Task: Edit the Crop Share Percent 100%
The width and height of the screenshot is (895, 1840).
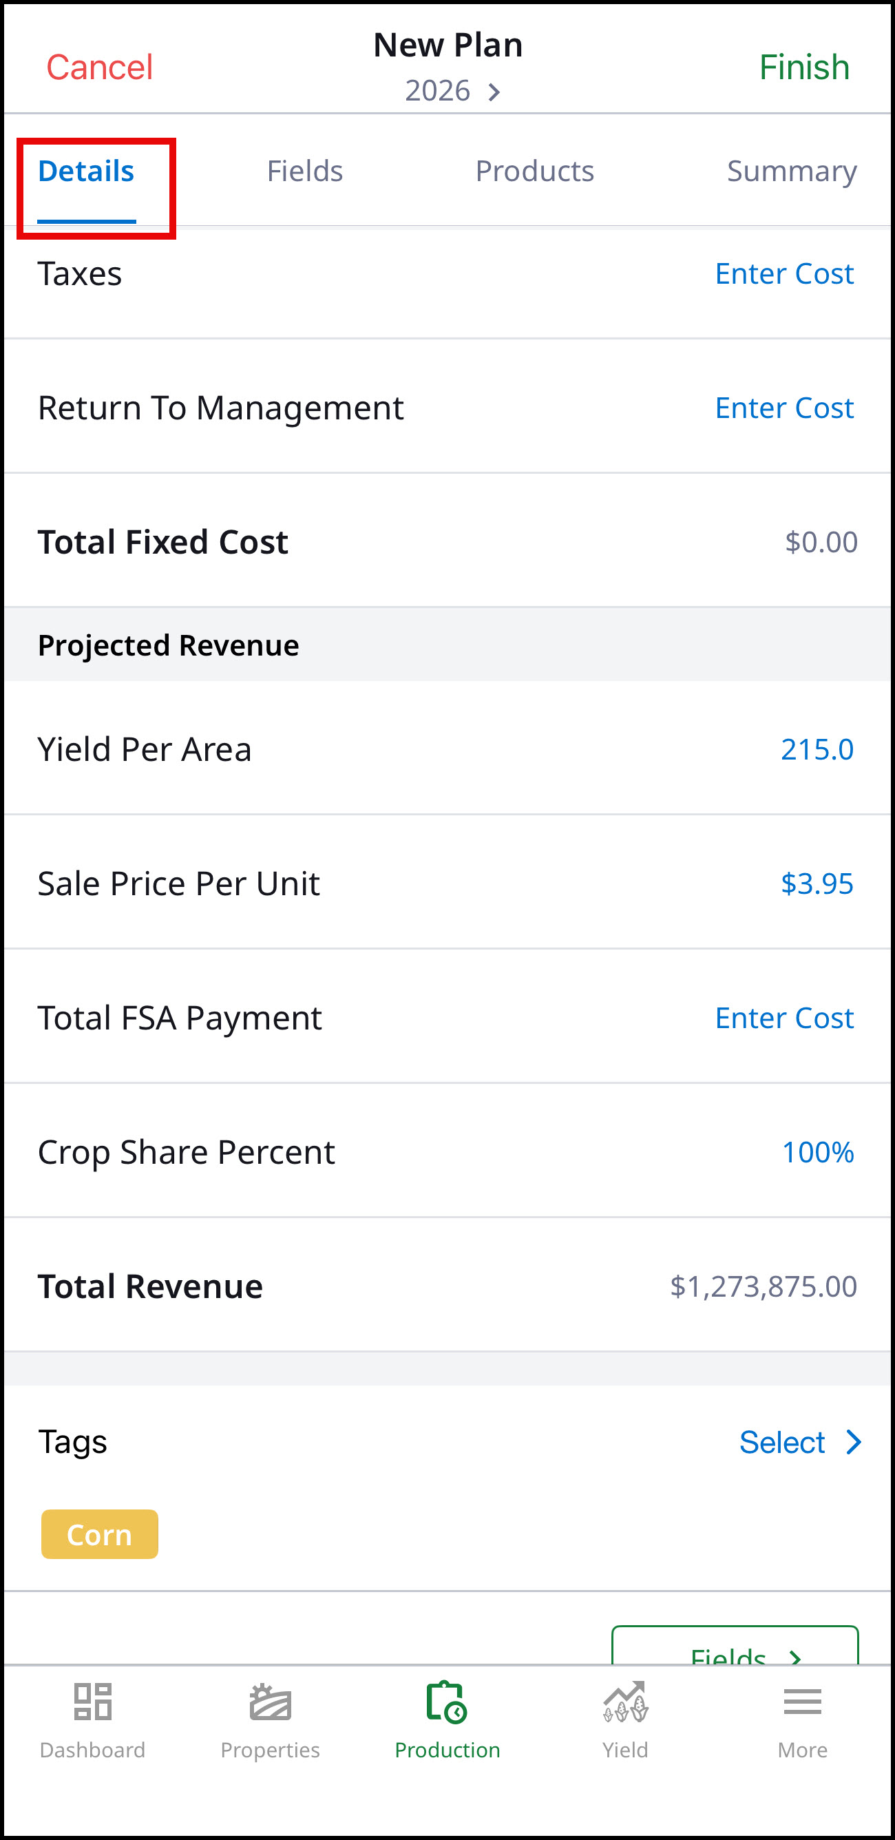Action: [x=818, y=1152]
